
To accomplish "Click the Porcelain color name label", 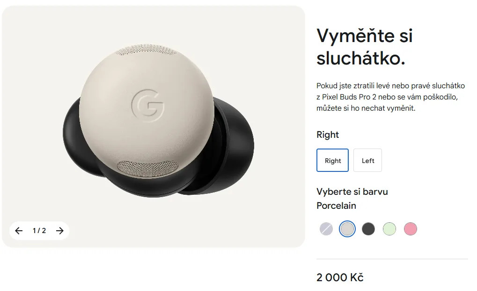I will click(x=336, y=206).
